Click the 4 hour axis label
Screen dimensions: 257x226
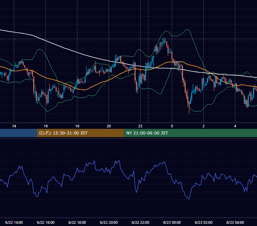point(235,126)
